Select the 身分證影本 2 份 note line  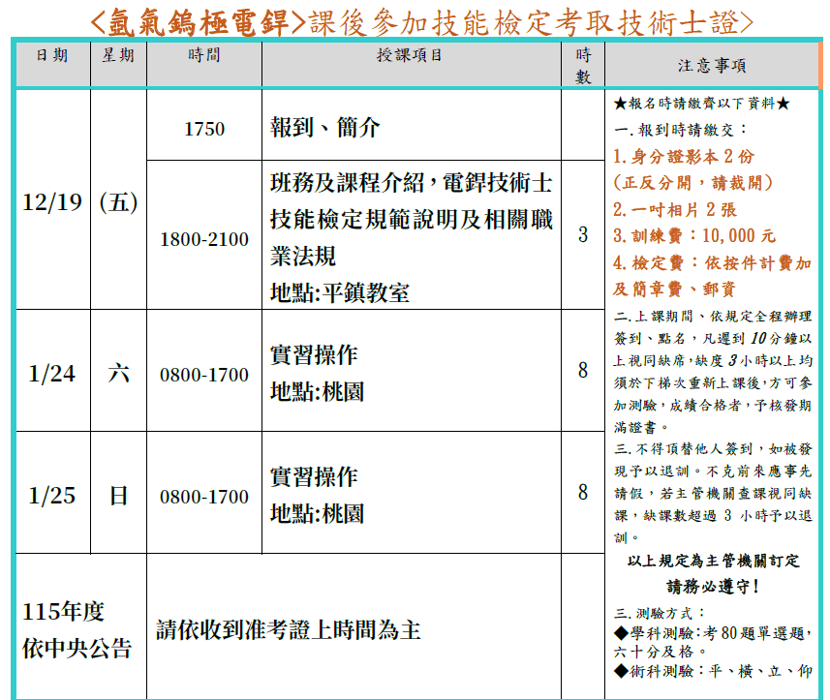(x=684, y=156)
